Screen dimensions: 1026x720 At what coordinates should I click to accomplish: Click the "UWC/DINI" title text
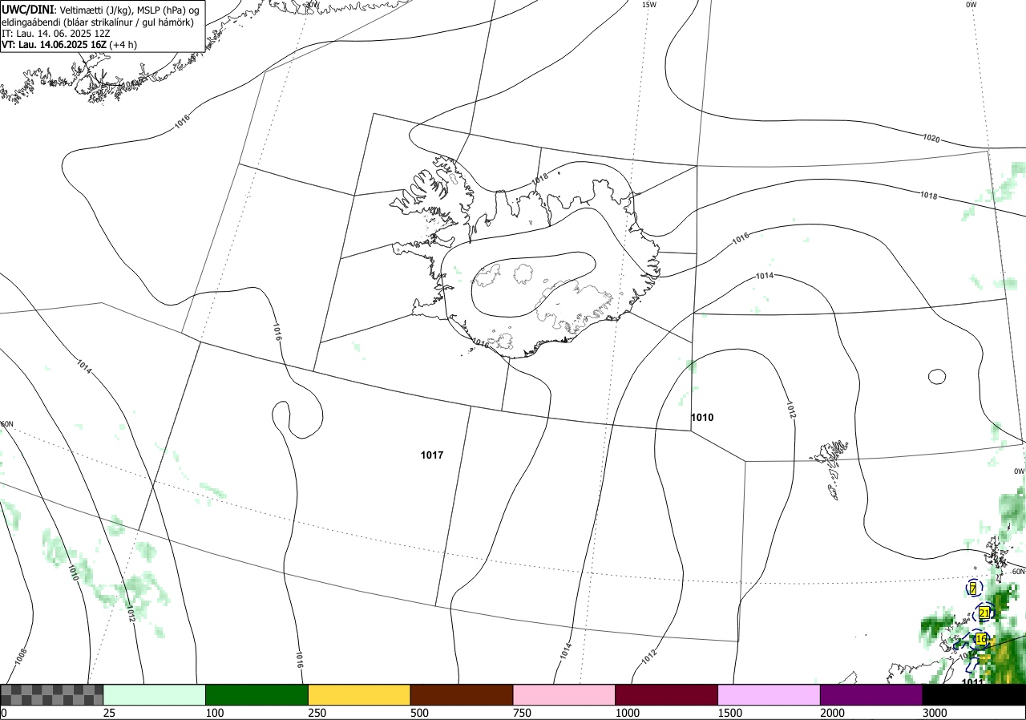pos(28,9)
